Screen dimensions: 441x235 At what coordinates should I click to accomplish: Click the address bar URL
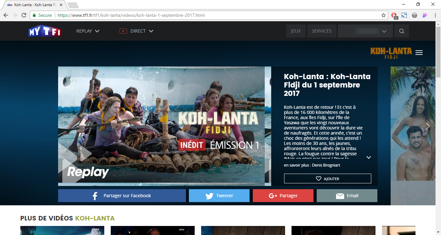pos(131,15)
